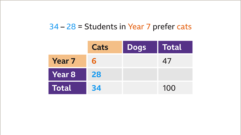The height and width of the screenshot is (135, 241).
Task: Select the Total column header
Action: (175, 47)
